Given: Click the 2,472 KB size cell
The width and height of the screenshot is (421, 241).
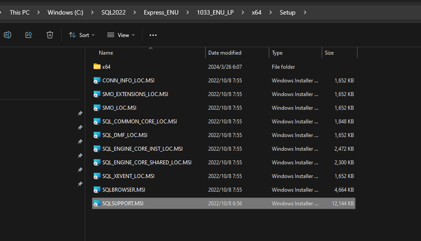Looking at the screenshot, I should [x=344, y=149].
